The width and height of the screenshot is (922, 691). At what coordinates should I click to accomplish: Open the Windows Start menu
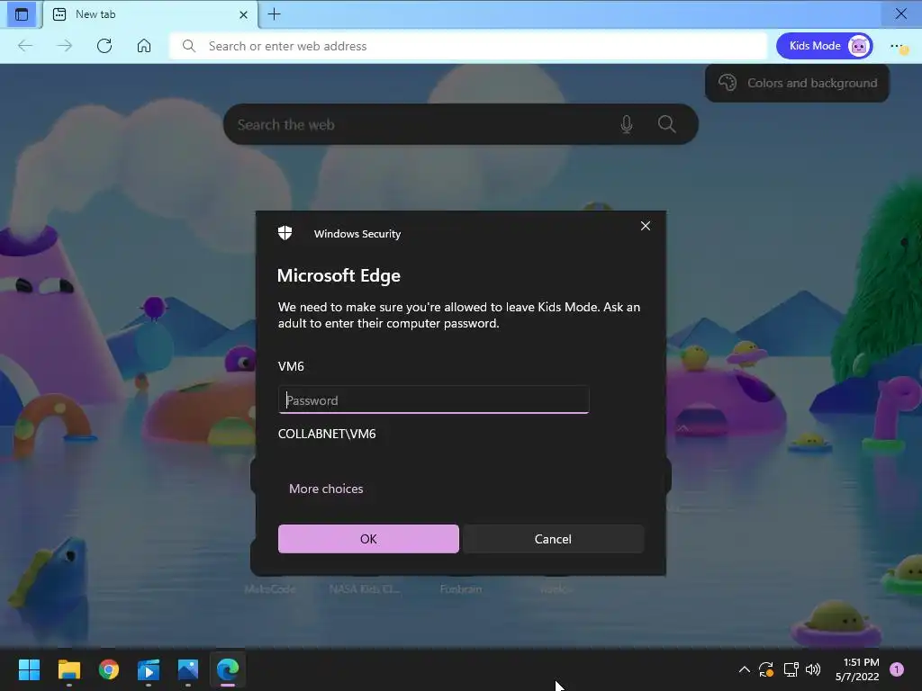point(29,669)
